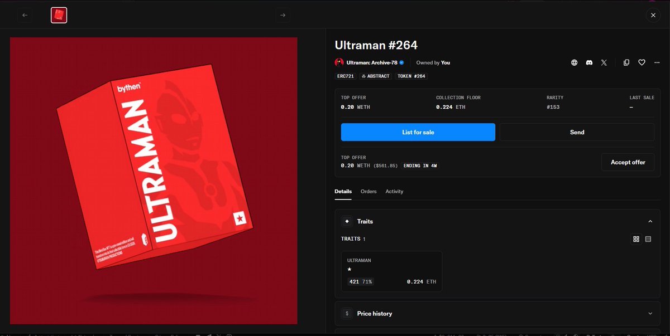Open the collection website globe icon
Viewport: 670px width, 336px height.
point(574,62)
